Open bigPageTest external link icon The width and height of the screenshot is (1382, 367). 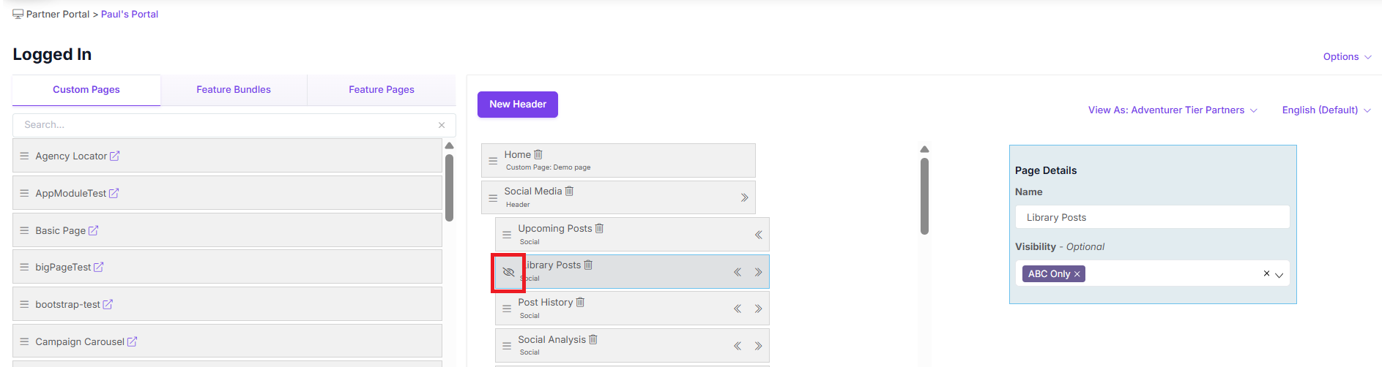[98, 267]
